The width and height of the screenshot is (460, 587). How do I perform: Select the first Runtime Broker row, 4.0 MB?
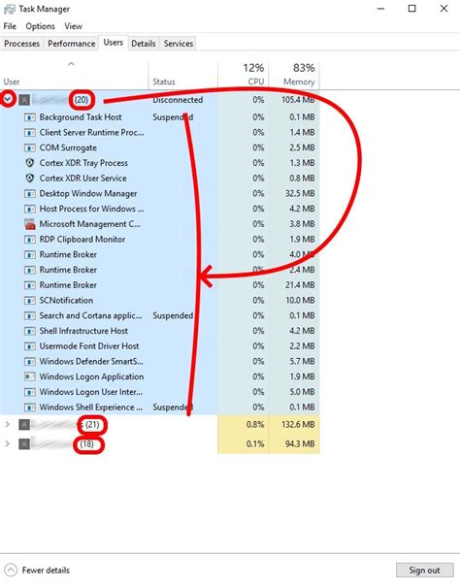pyautogui.click(x=159, y=254)
